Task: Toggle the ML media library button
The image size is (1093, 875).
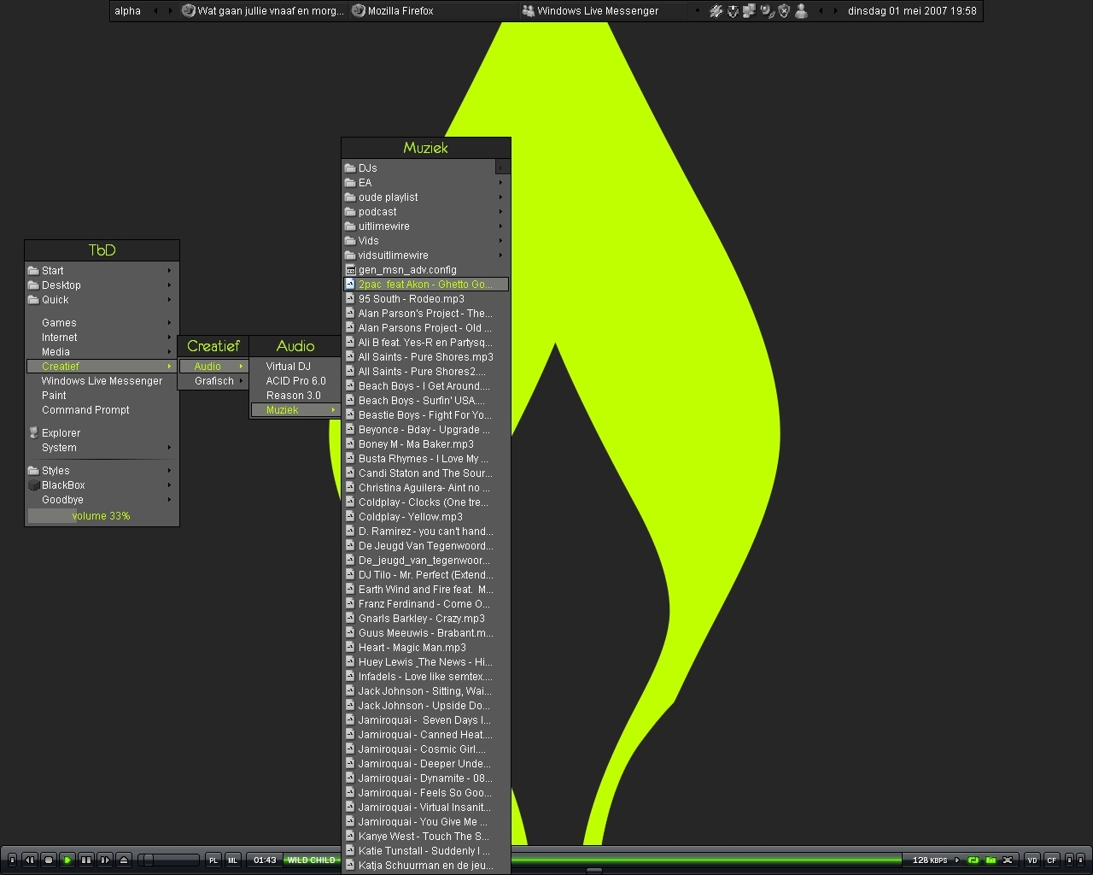Action: [x=232, y=860]
